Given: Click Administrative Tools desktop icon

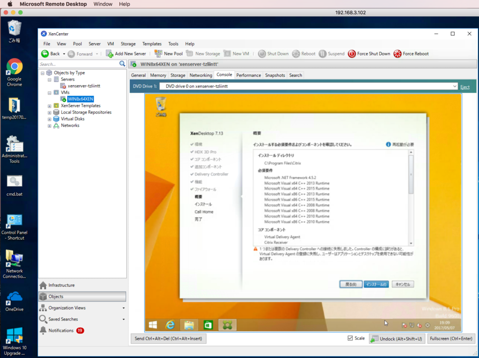Looking at the screenshot, I should pyautogui.click(x=15, y=150).
